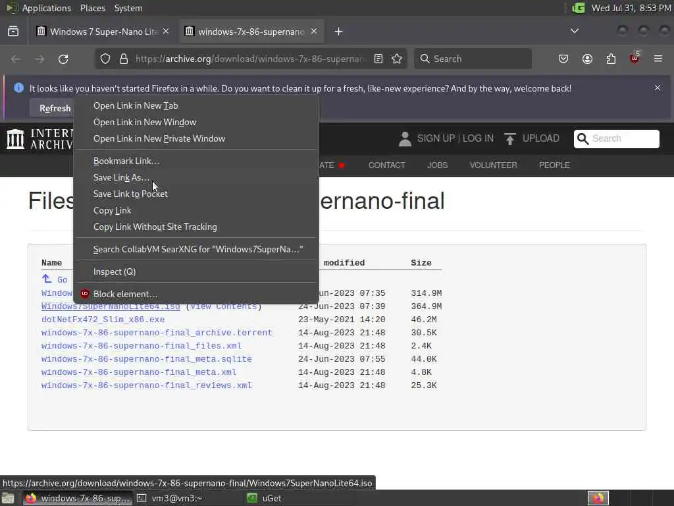Click the Firefox address bar URL
This screenshot has height=506, width=674.
pos(251,59)
